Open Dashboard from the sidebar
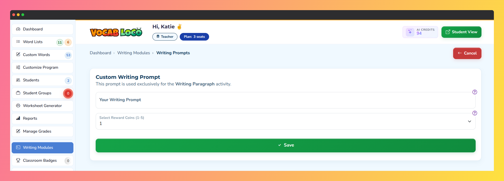This screenshot has height=181, width=504. coord(43,29)
